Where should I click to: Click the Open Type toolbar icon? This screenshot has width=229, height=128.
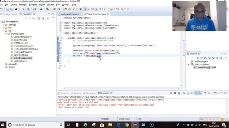click(x=65, y=9)
